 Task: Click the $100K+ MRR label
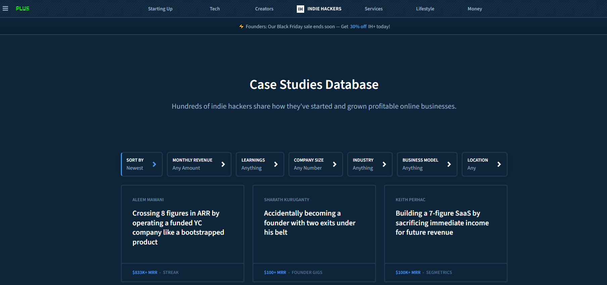click(x=408, y=273)
